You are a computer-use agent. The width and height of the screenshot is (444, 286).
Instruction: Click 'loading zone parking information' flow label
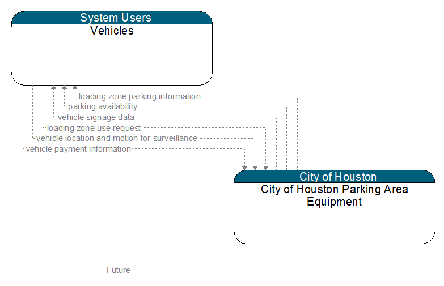point(139,96)
